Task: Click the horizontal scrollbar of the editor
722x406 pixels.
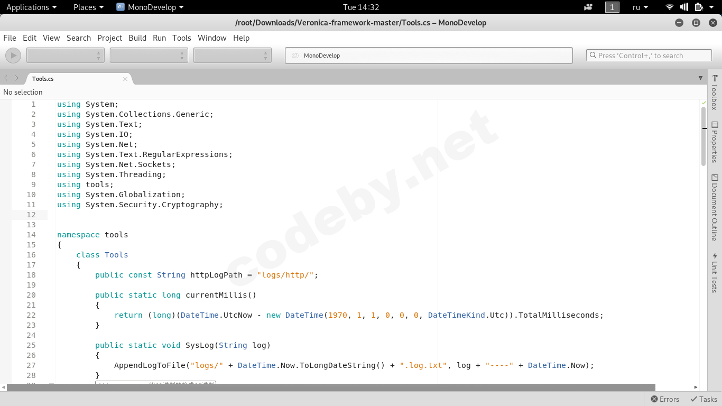Action: tap(330, 387)
